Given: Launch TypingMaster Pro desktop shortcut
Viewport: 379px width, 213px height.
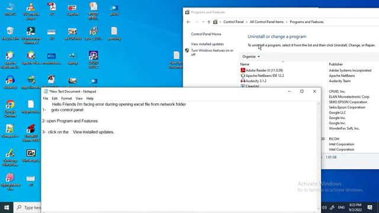Looking at the screenshot, I should [10, 182].
